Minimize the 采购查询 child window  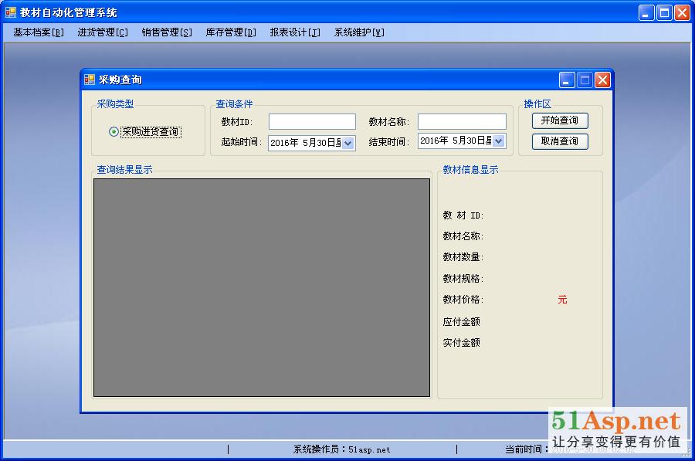[568, 80]
